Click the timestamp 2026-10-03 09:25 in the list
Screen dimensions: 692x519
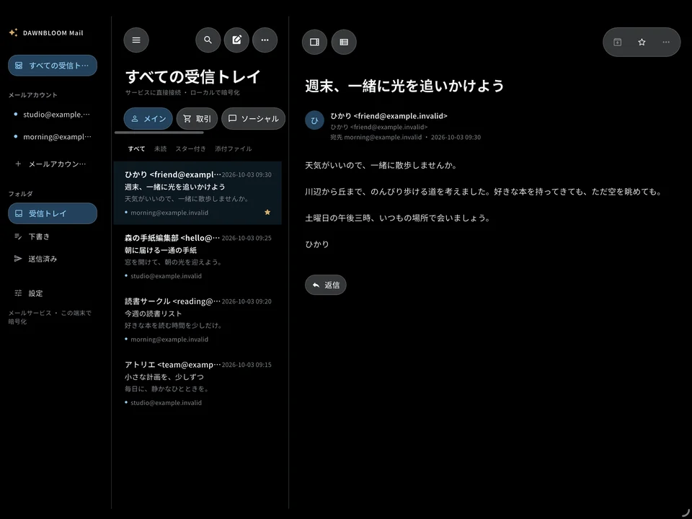pos(247,238)
